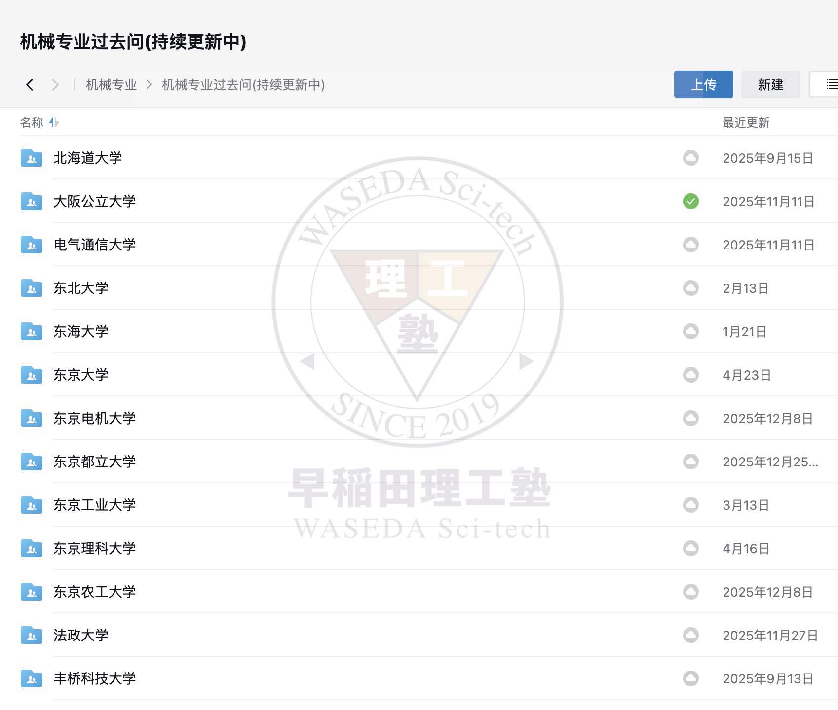The image size is (838, 710).
Task: Click the 东京都立大学 folder icon
Action: point(32,461)
